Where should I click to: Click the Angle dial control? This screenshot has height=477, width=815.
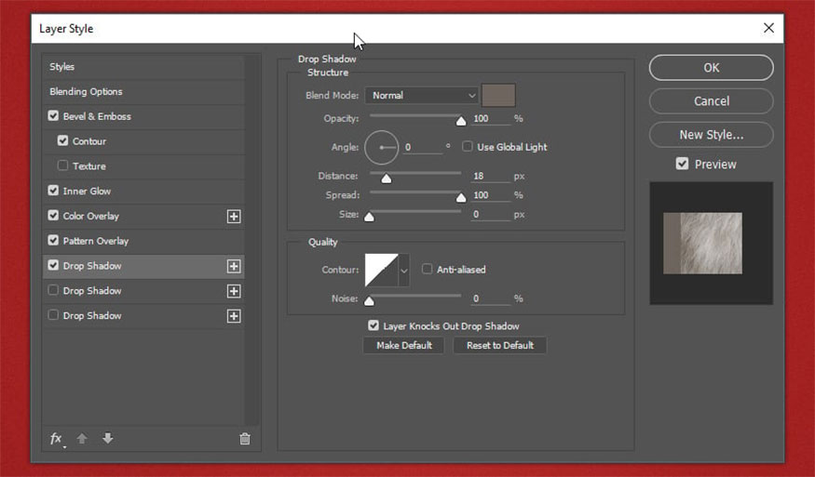382,147
